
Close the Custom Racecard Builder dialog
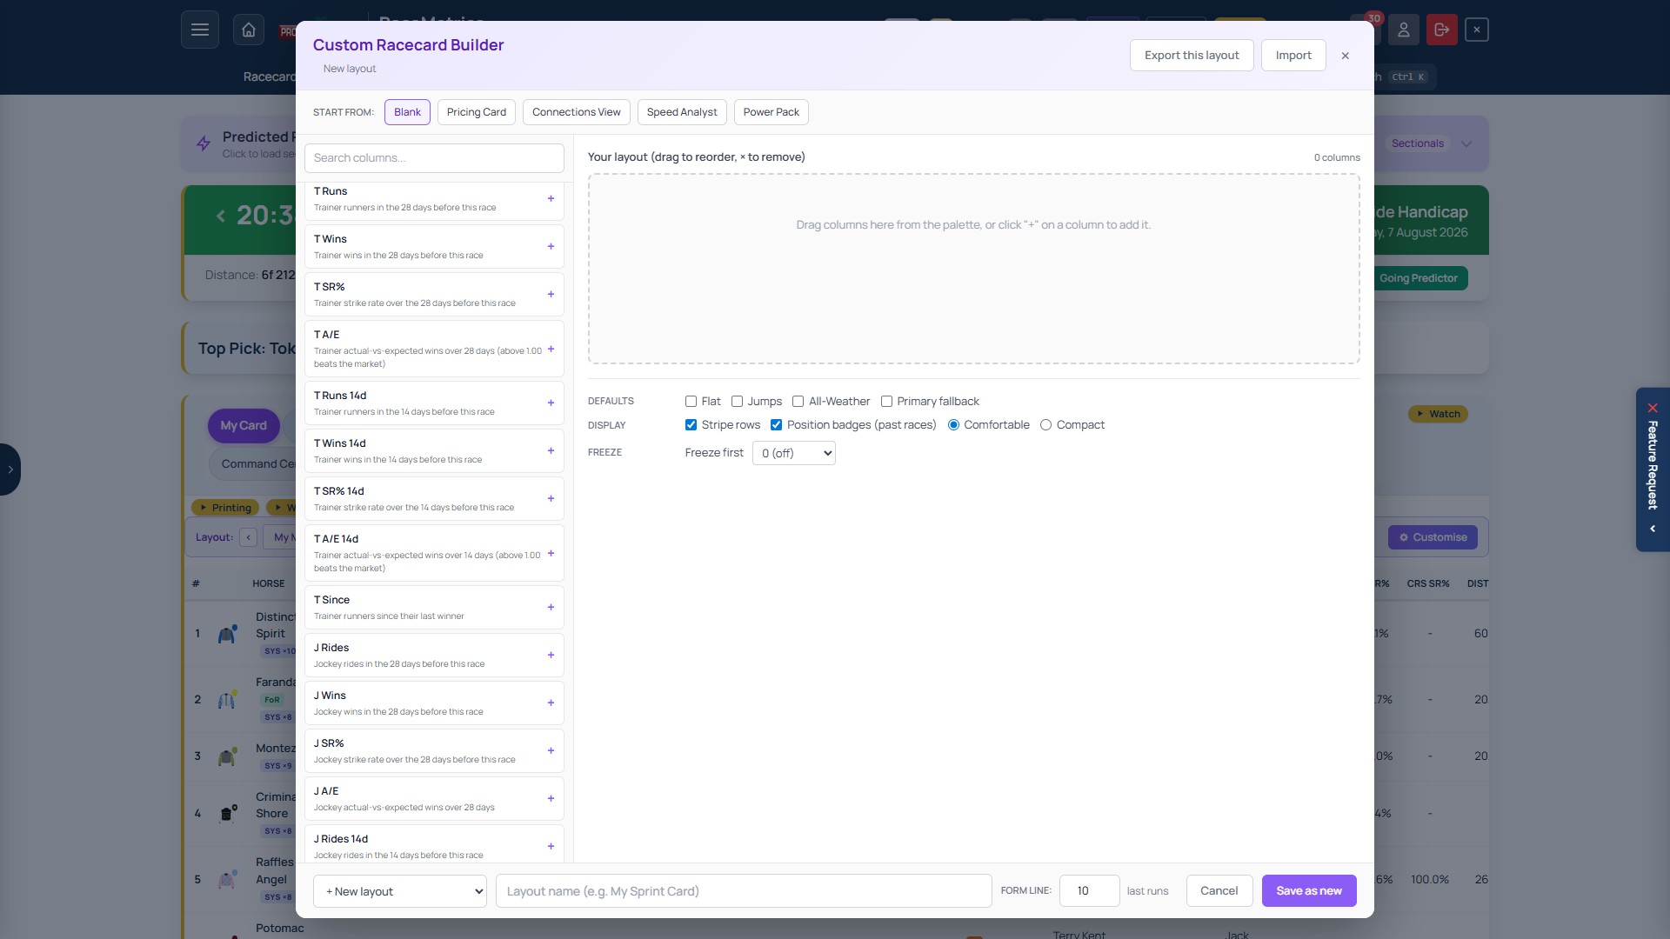coord(1346,56)
